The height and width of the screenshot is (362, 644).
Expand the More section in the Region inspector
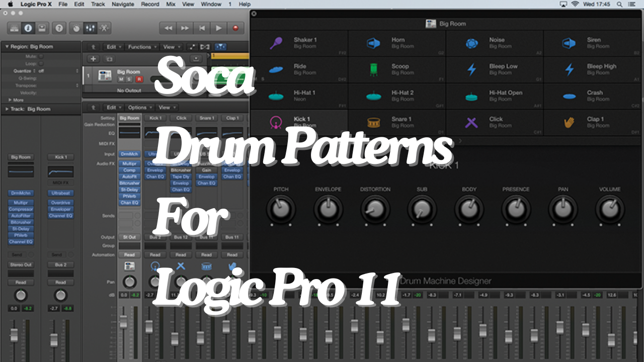(x=18, y=100)
